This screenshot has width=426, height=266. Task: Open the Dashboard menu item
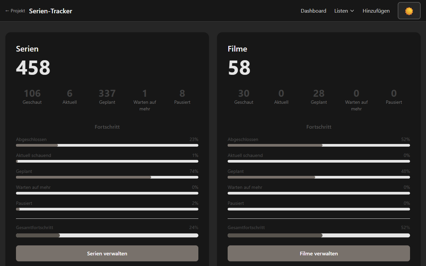tap(314, 11)
